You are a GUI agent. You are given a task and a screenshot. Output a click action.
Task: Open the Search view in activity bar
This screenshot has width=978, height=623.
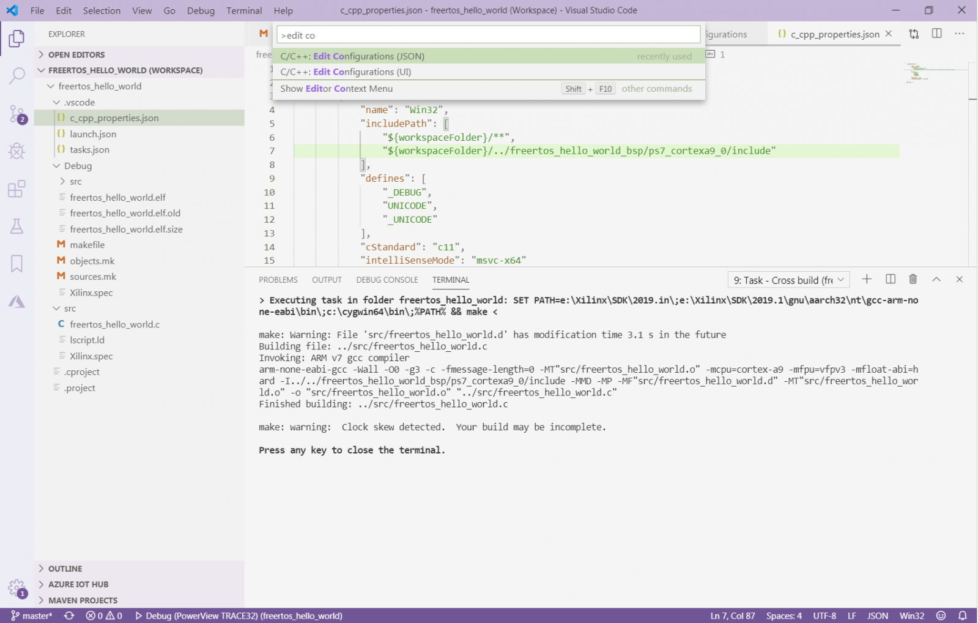pos(17,76)
